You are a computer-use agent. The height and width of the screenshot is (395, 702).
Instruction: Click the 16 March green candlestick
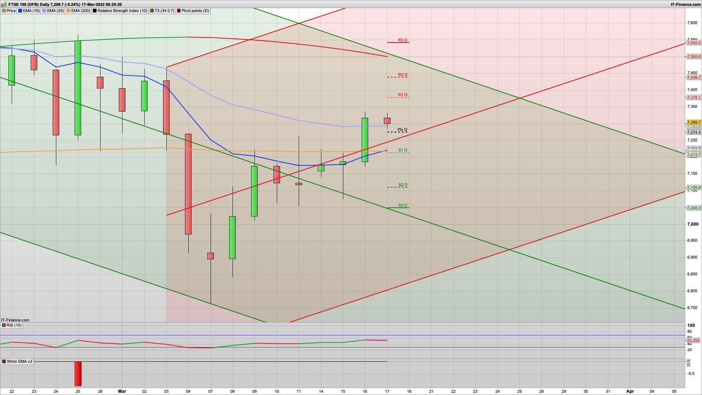tap(365, 140)
